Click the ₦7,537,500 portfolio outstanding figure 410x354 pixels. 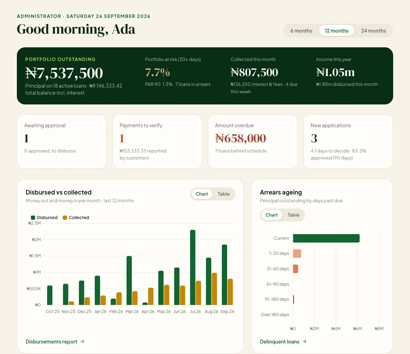click(64, 73)
